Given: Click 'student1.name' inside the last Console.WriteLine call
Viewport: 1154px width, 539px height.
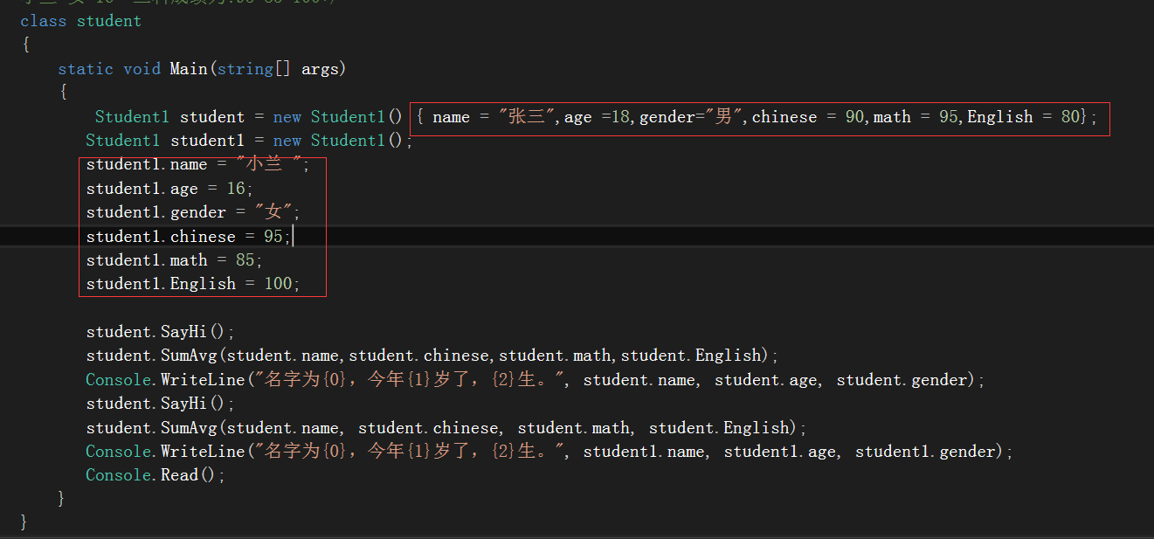Looking at the screenshot, I should tap(644, 452).
